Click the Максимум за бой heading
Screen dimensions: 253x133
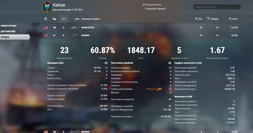(x=183, y=96)
